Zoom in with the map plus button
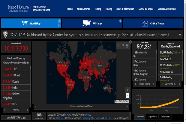The image size is (186, 124). tap(127, 90)
